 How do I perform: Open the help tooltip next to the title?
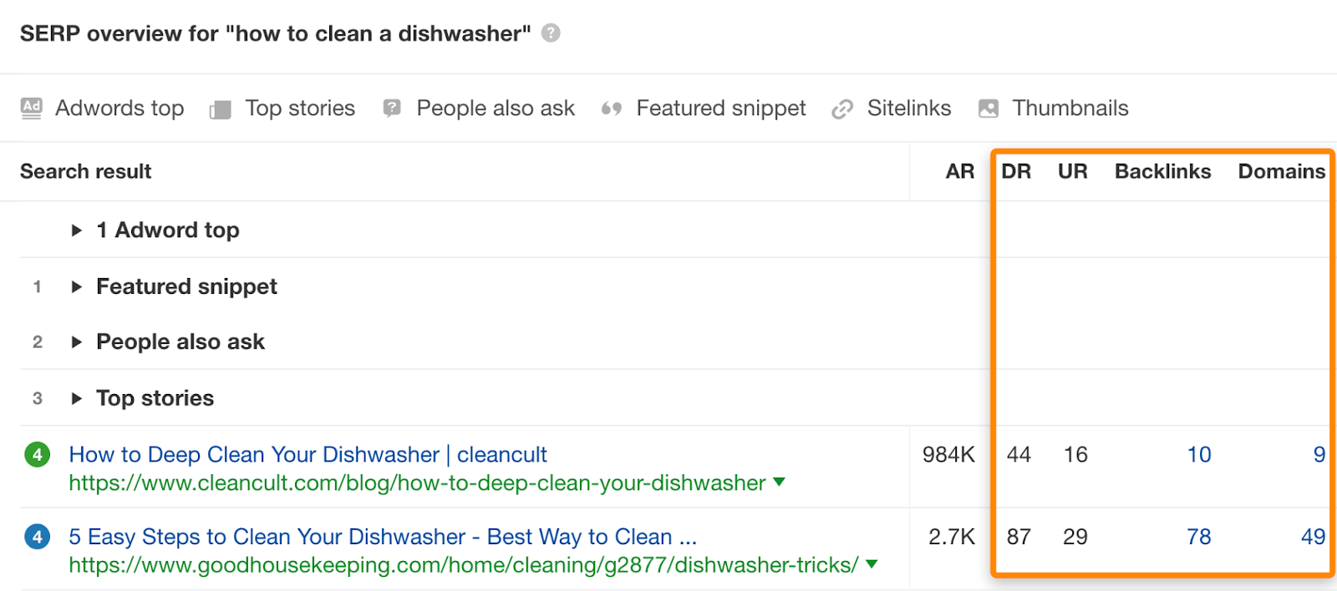pyautogui.click(x=550, y=33)
